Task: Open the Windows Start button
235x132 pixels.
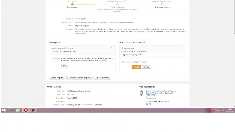Action: pos(4,110)
